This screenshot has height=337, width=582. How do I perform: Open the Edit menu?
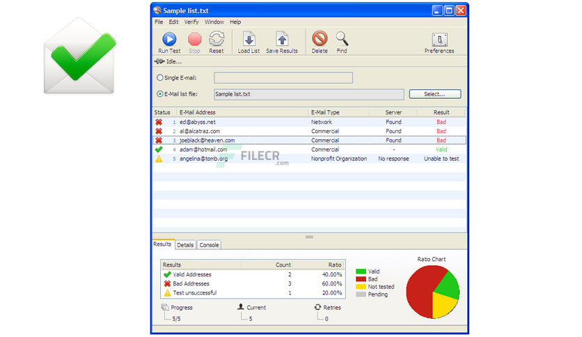coord(174,22)
